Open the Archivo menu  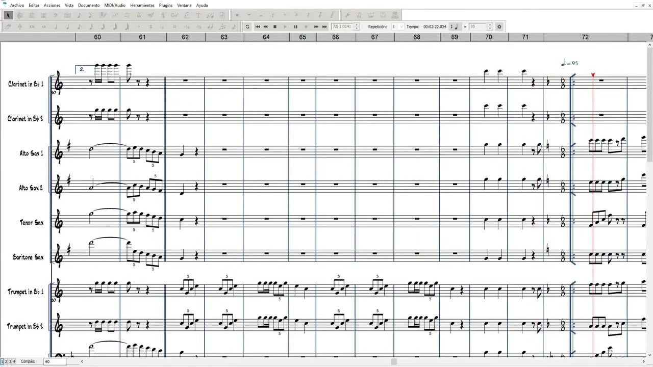[x=17, y=5]
